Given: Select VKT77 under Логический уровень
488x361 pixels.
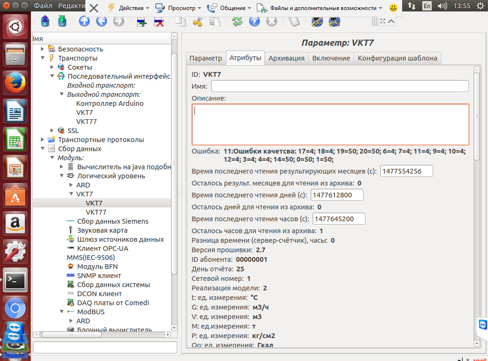Looking at the screenshot, I should (96, 212).
